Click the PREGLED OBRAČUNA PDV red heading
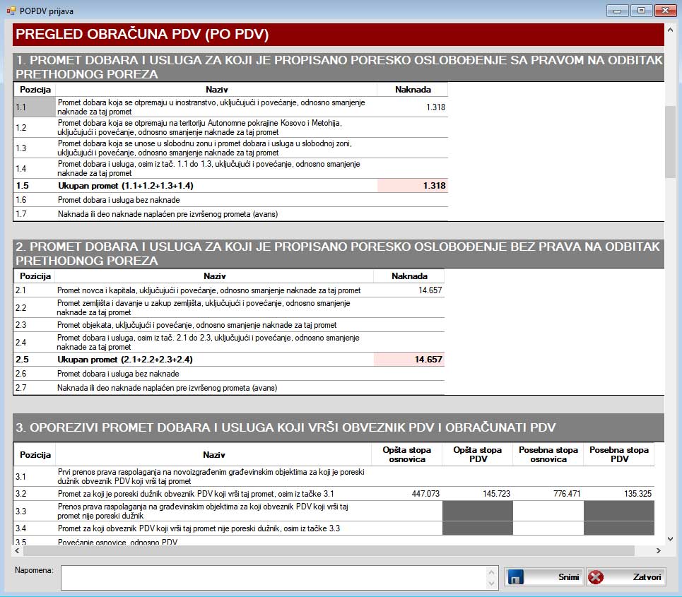682x597 pixels. pos(339,35)
